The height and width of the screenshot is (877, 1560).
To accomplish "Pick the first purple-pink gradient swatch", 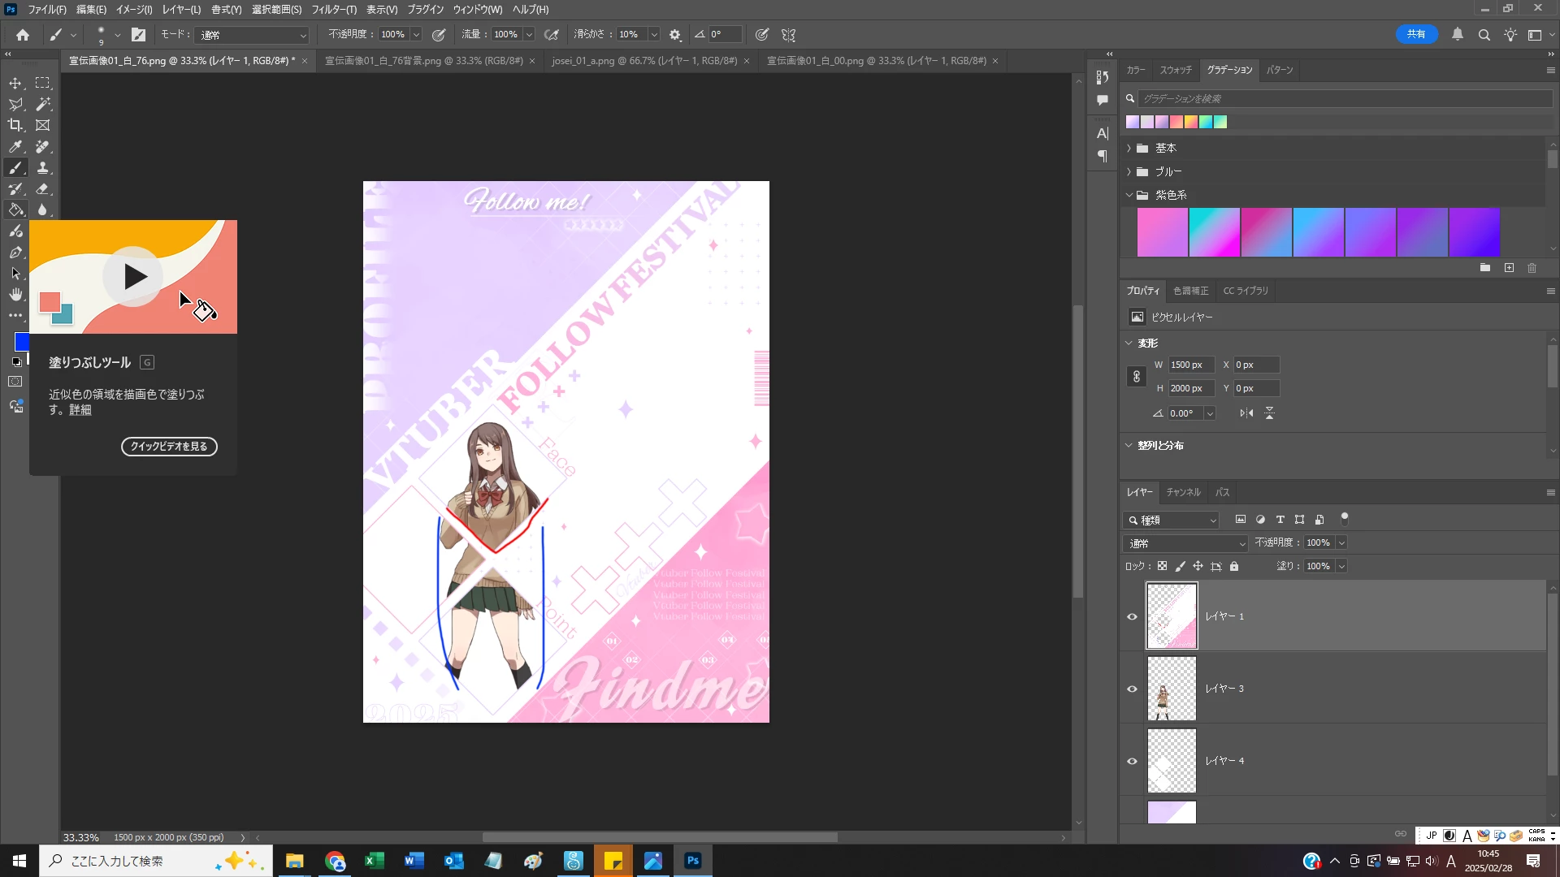I will click(x=1162, y=232).
